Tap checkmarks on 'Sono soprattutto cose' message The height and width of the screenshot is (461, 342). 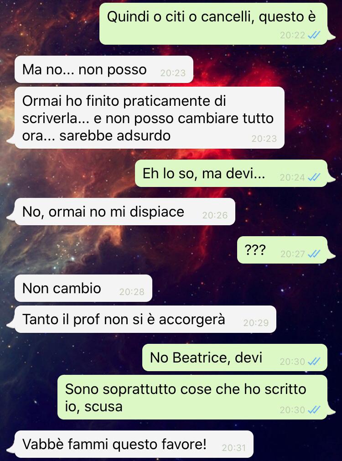[x=314, y=409]
